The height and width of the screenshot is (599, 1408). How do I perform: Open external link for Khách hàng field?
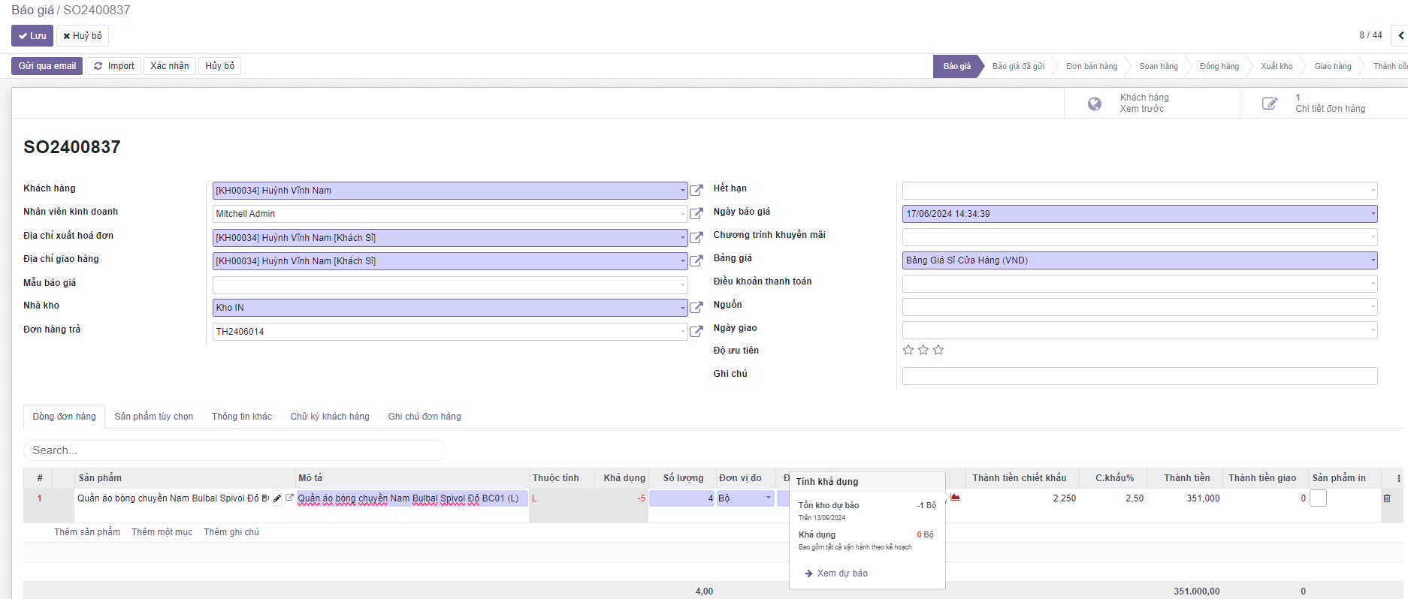[x=696, y=191]
